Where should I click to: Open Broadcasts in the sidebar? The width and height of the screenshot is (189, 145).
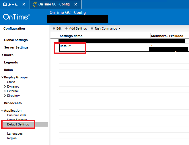13,103
